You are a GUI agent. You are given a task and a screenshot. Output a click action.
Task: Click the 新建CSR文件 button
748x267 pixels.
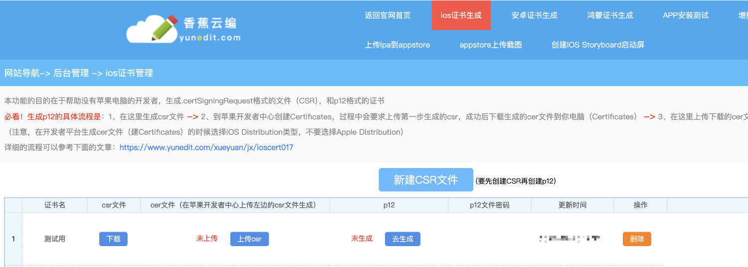click(x=425, y=180)
